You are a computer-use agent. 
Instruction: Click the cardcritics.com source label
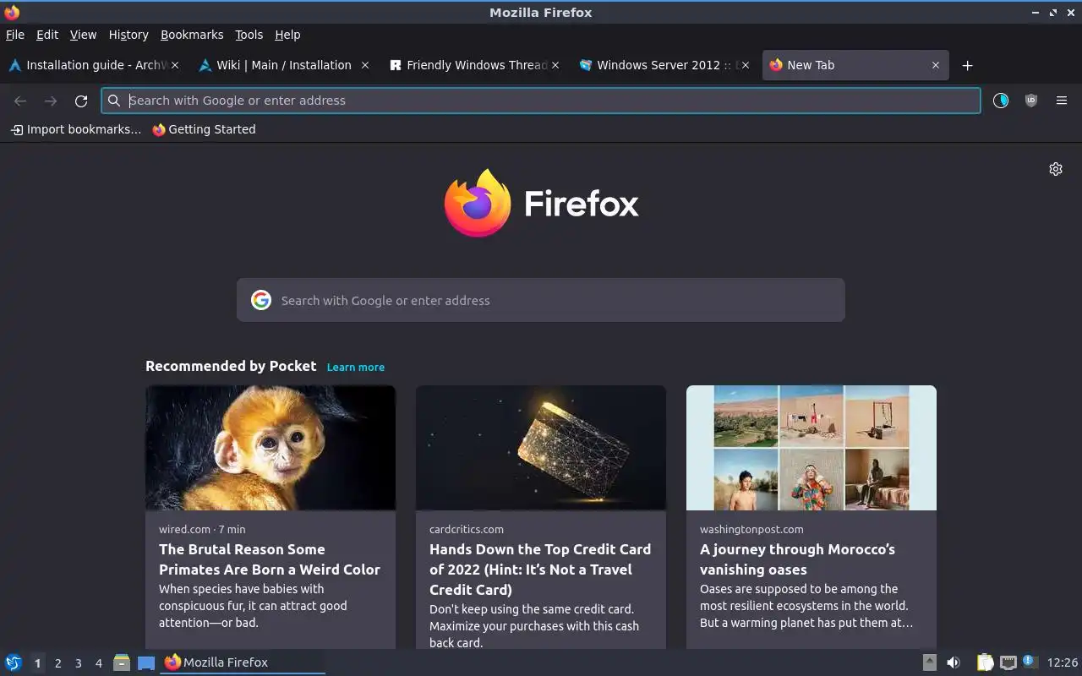click(x=467, y=529)
